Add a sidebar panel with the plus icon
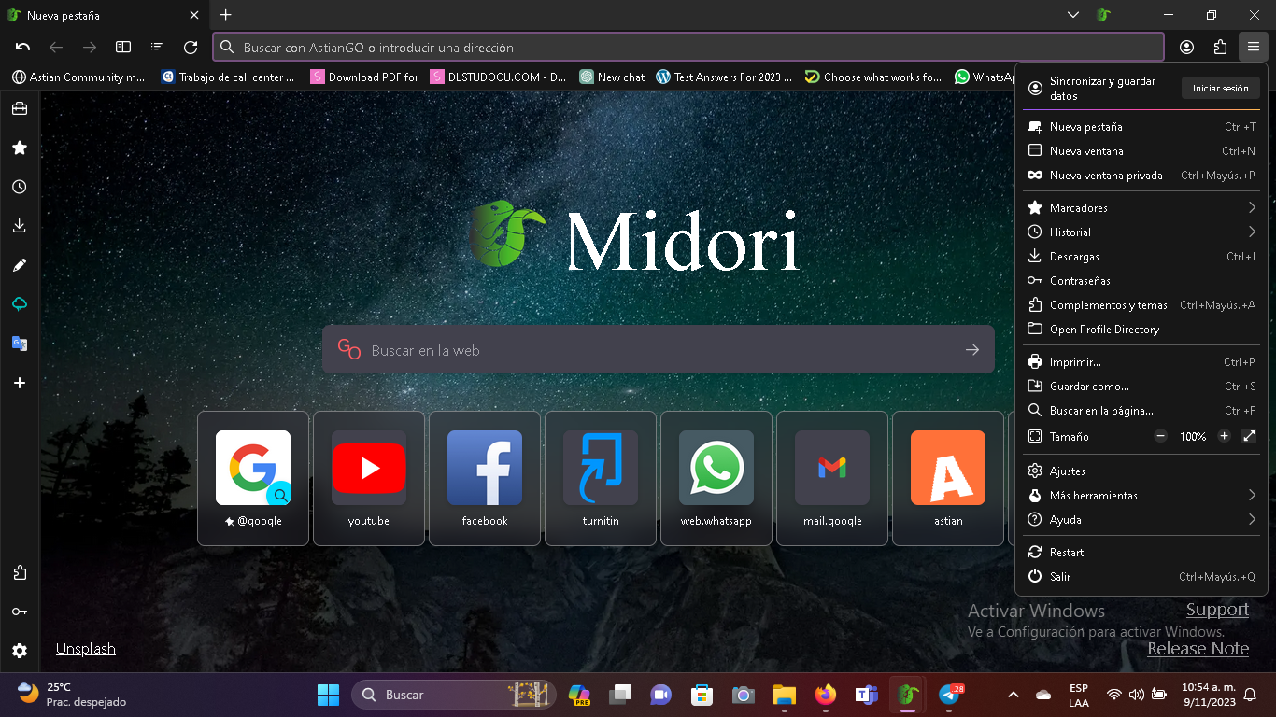The height and width of the screenshot is (717, 1276). (x=19, y=383)
